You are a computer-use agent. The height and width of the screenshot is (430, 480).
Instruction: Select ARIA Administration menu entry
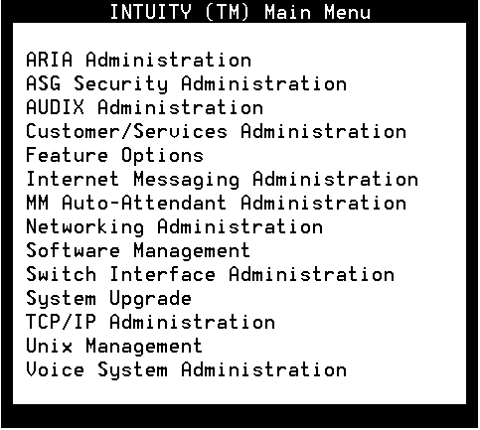click(x=138, y=60)
